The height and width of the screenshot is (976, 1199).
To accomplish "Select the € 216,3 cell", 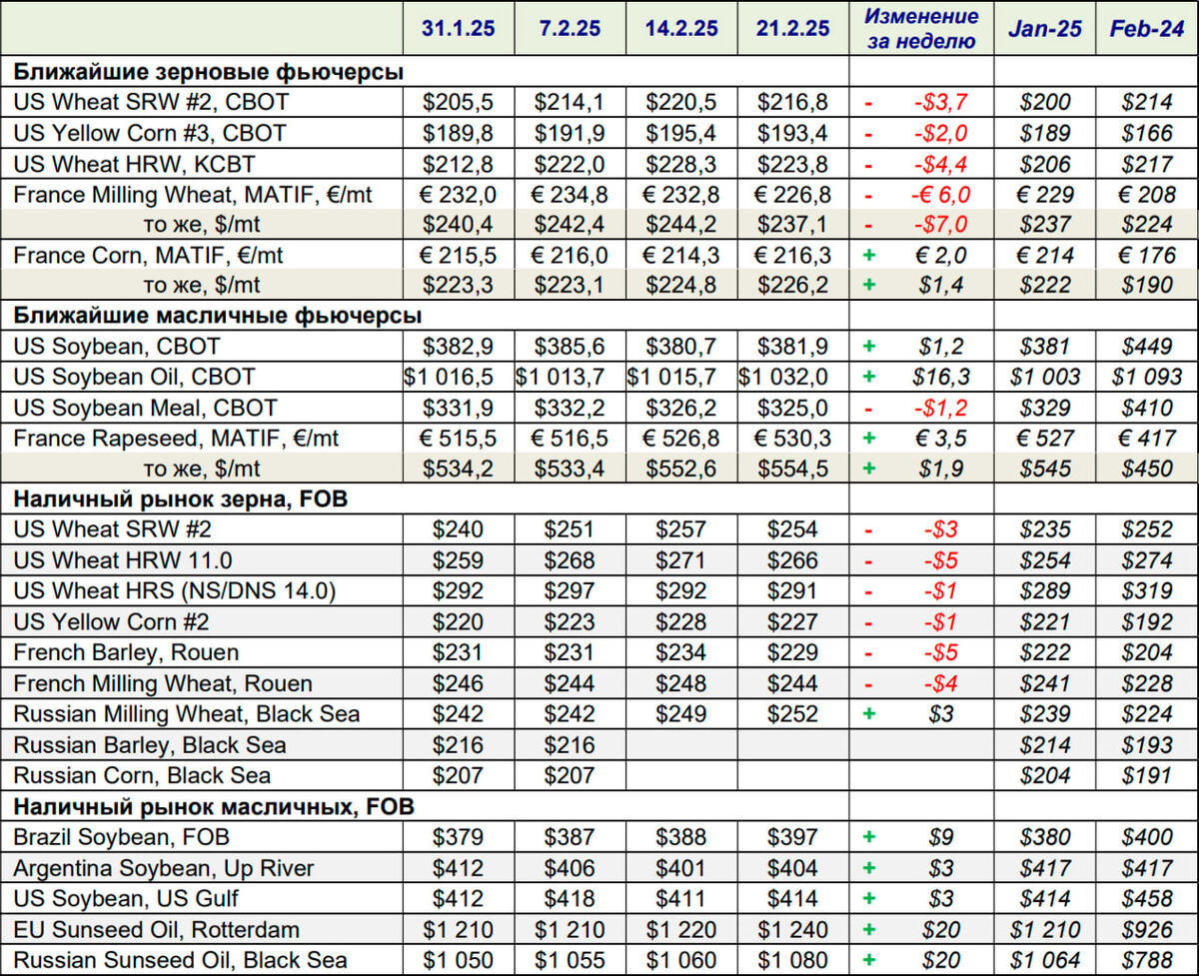I will (793, 255).
